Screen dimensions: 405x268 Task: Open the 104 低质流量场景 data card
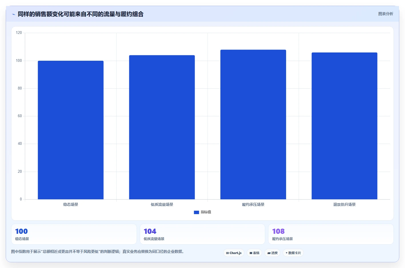[202, 234]
